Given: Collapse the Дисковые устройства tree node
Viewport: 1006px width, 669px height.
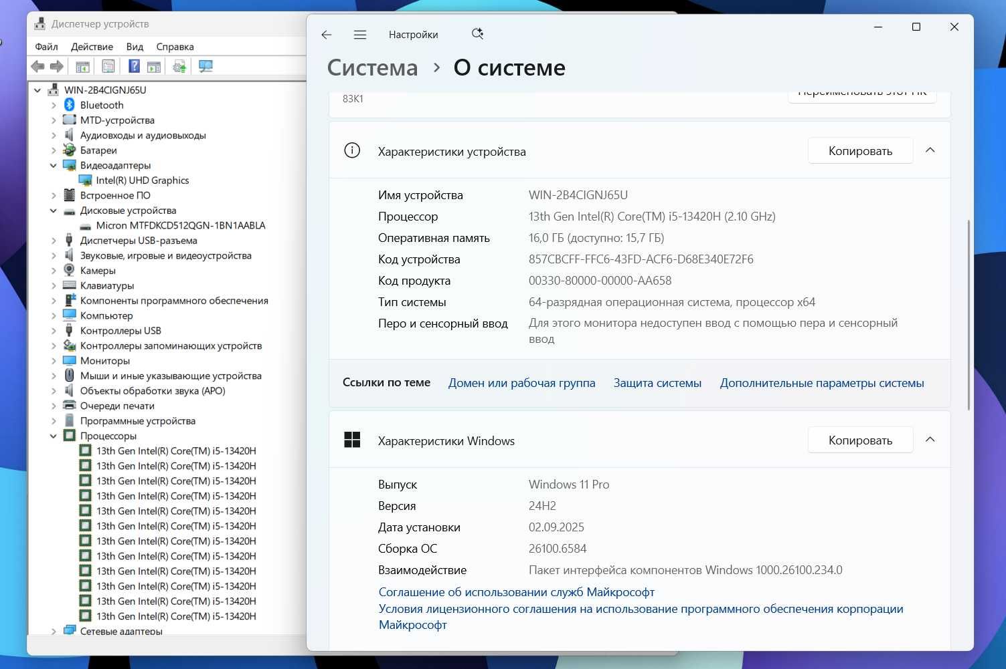Looking at the screenshot, I should pyautogui.click(x=54, y=211).
